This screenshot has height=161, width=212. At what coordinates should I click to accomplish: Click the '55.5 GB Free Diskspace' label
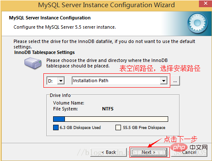point(144,128)
